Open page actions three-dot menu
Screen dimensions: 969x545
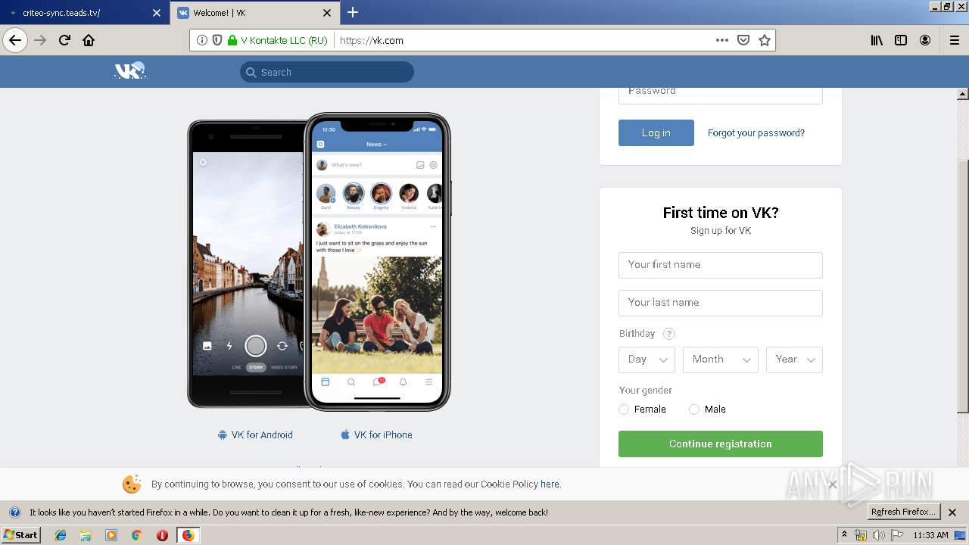(x=722, y=41)
